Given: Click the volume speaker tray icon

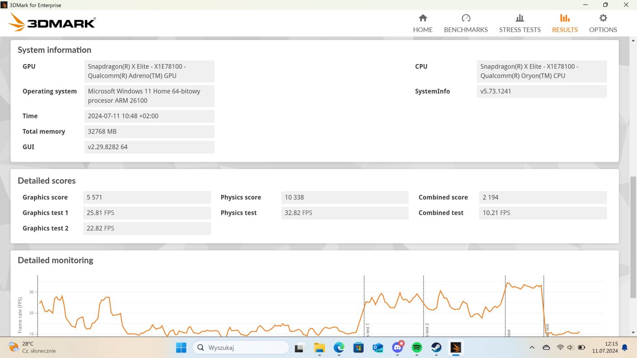Looking at the screenshot, I should (571, 348).
